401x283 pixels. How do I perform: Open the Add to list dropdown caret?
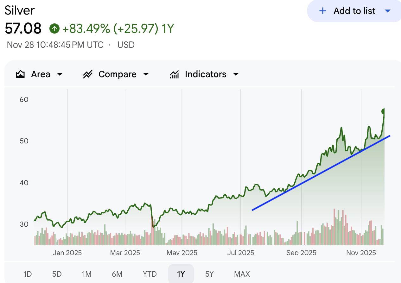[387, 11]
